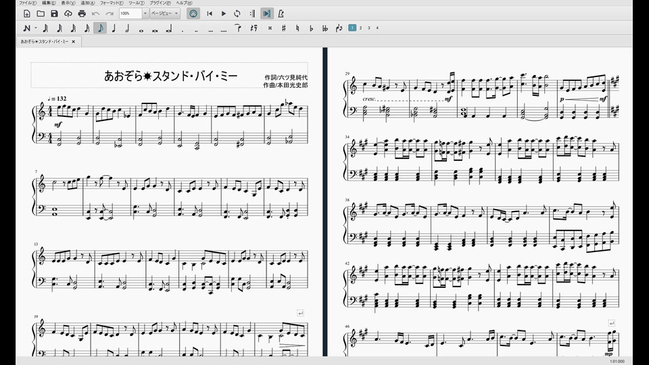The image size is (649, 365).
Task: Select voice 2 button
Action: point(360,28)
